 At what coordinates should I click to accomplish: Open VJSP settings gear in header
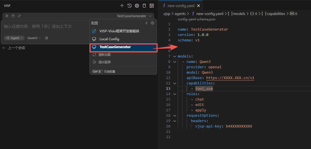tap(137, 6)
